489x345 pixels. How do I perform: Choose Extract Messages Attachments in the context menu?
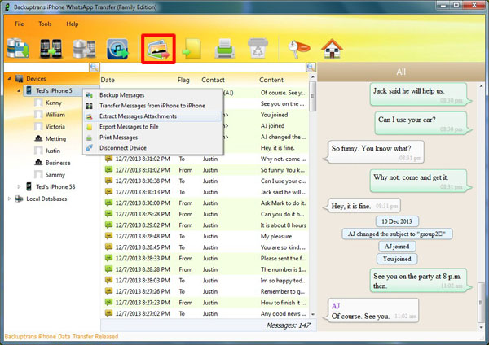(x=153, y=116)
